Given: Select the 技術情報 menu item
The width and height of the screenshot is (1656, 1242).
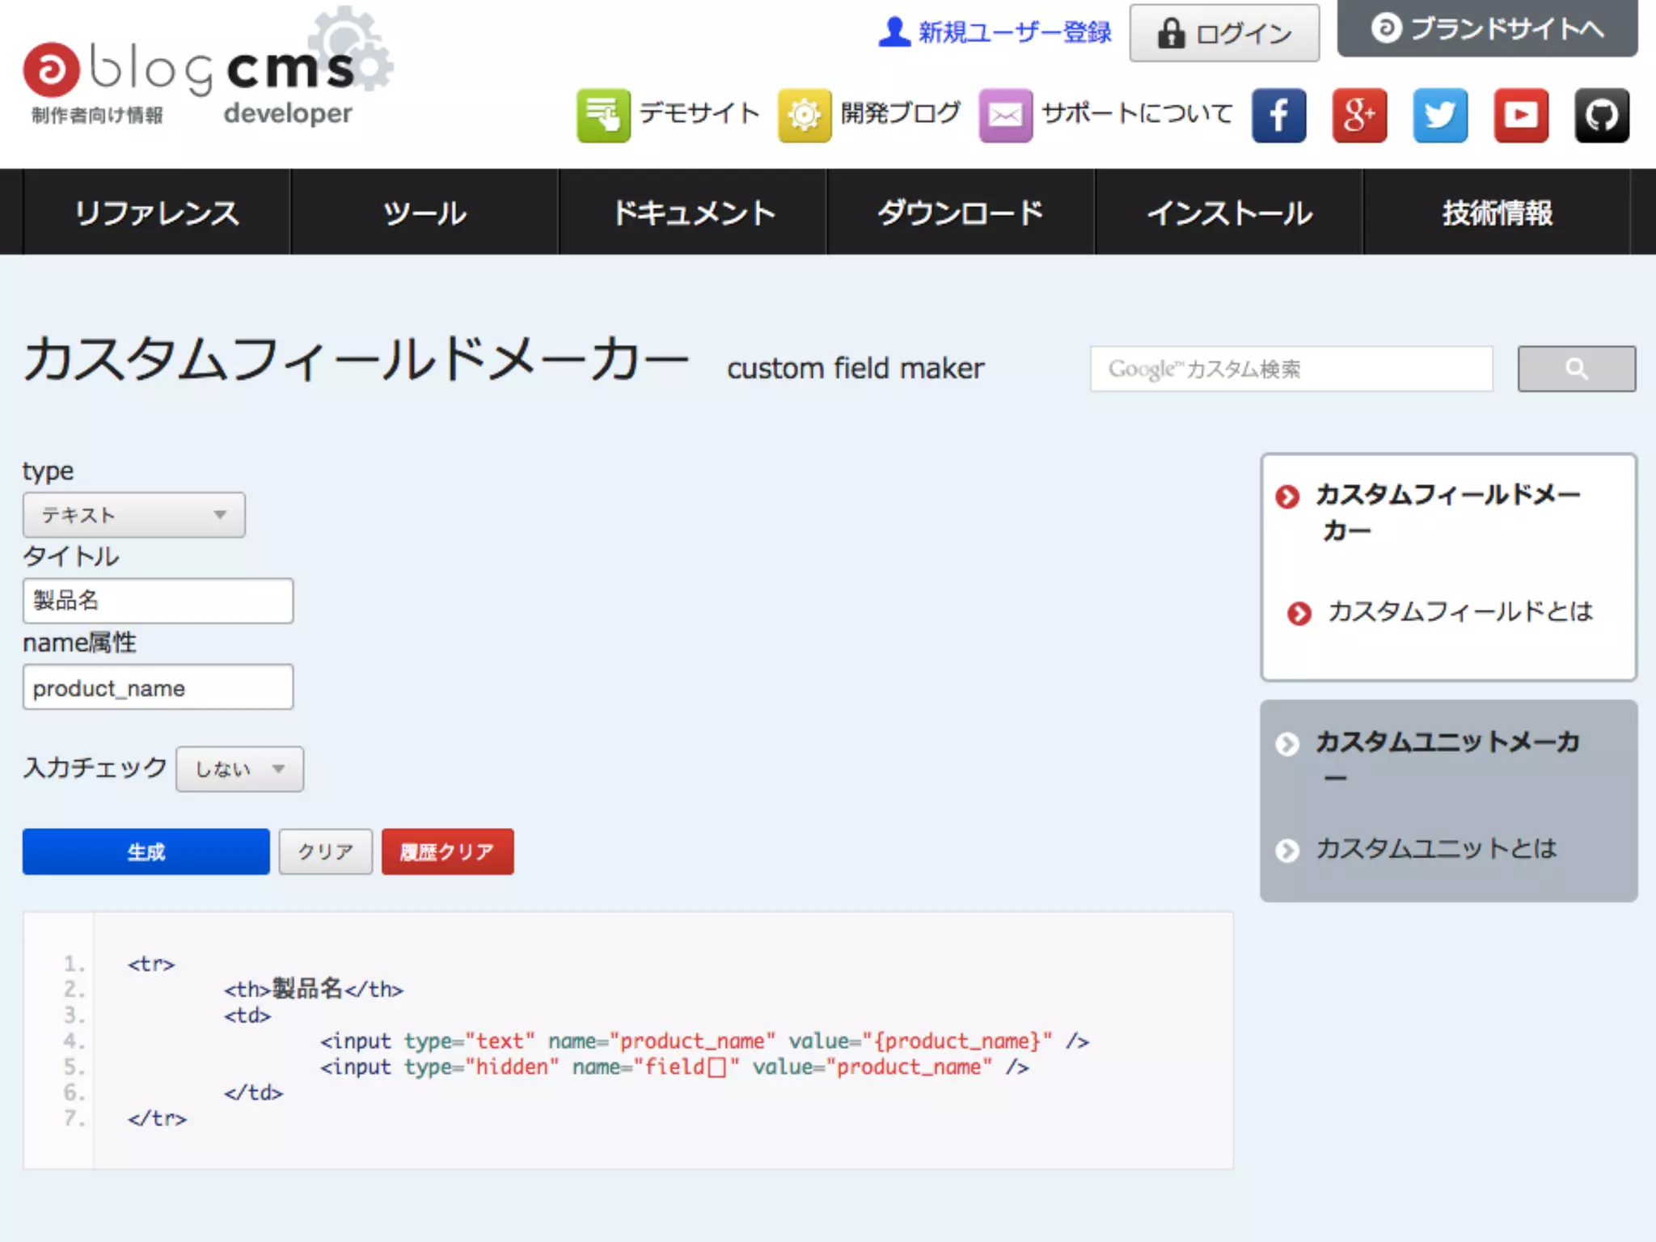Looking at the screenshot, I should pyautogui.click(x=1497, y=213).
